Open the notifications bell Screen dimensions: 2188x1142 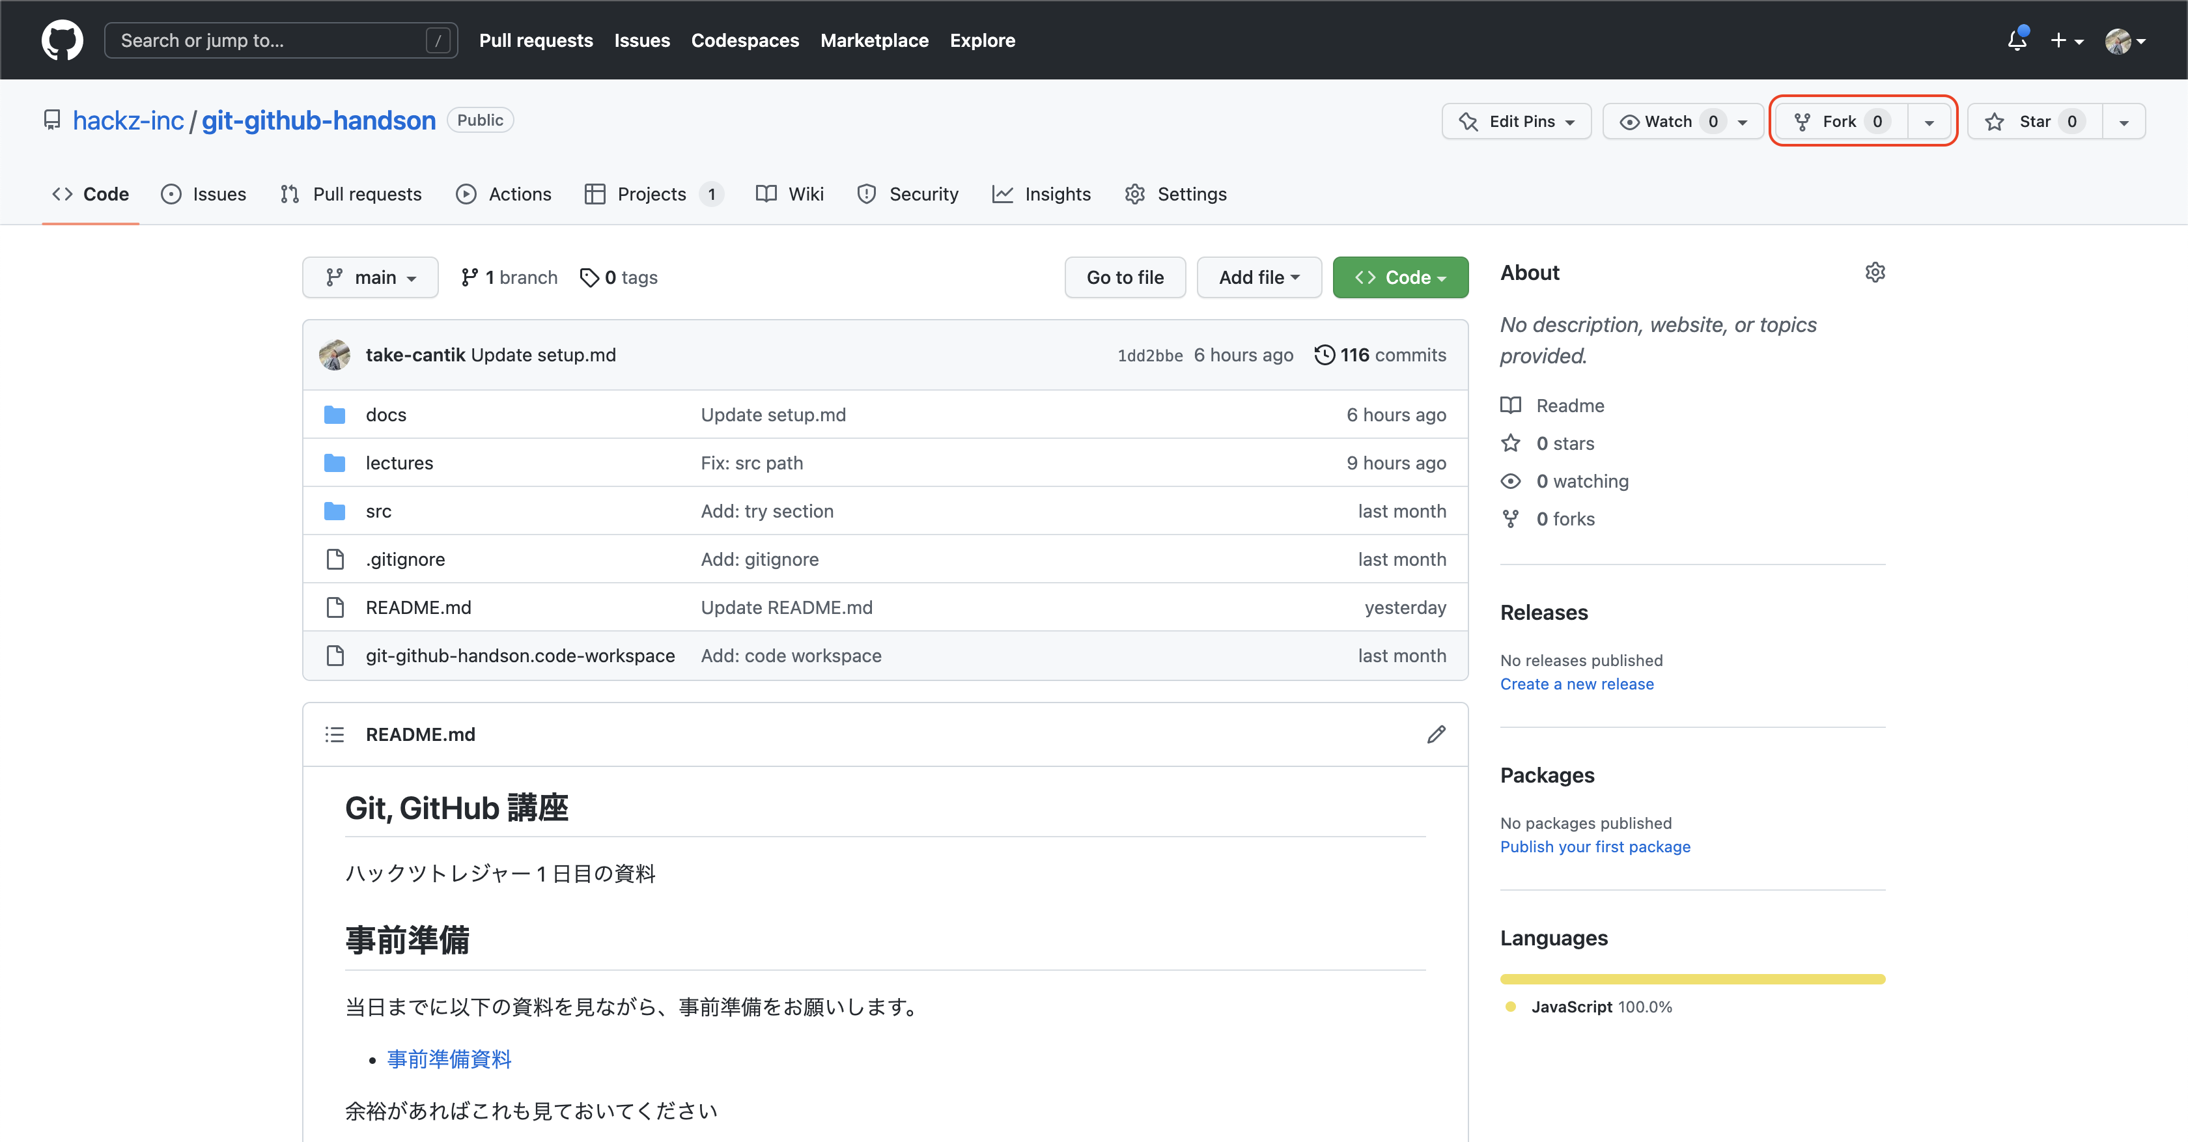click(x=2017, y=40)
